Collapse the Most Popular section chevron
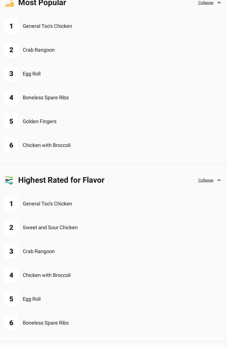 [x=219, y=3]
